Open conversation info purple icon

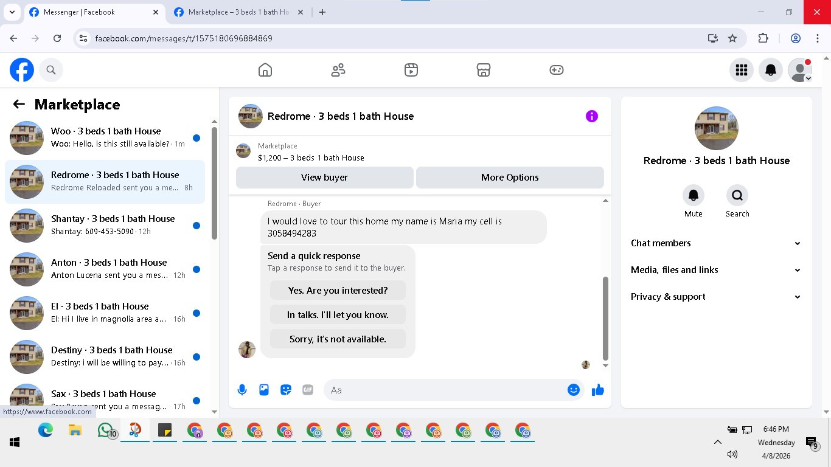592,116
